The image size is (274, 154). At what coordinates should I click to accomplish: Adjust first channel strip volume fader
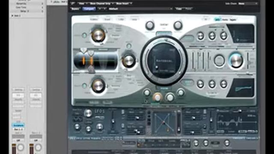point(14,149)
